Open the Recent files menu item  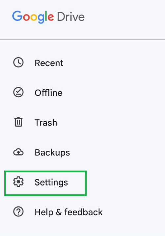tap(49, 63)
